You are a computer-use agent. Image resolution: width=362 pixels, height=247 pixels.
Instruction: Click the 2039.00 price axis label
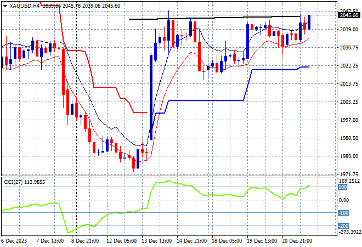(349, 29)
